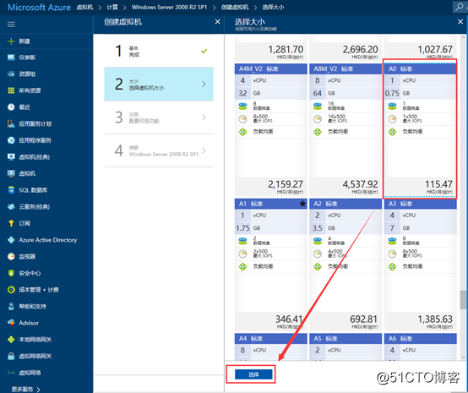
Task: Click the 1,385.63 price on A3 card
Action: coord(435,319)
